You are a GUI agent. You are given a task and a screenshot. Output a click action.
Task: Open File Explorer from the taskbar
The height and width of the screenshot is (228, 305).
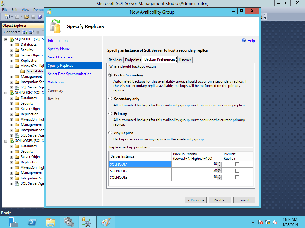point(51,222)
